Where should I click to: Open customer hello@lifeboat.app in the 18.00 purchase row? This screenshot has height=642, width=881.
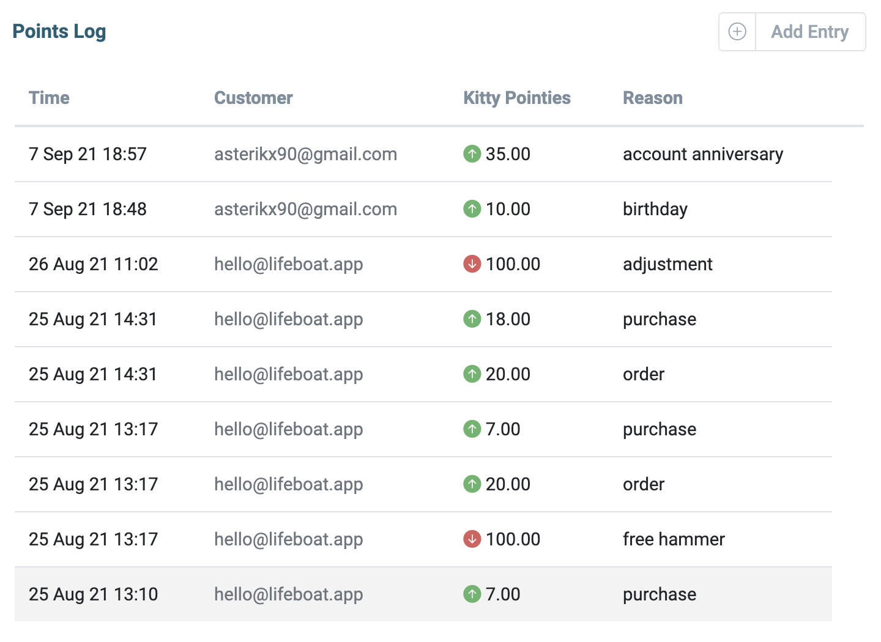pos(289,319)
